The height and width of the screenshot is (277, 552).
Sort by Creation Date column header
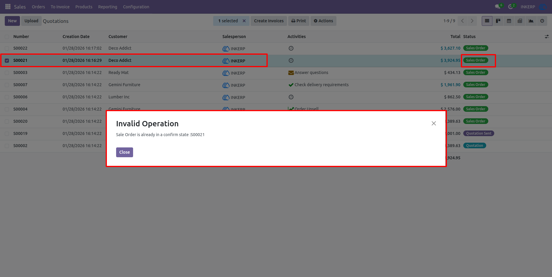(x=76, y=37)
